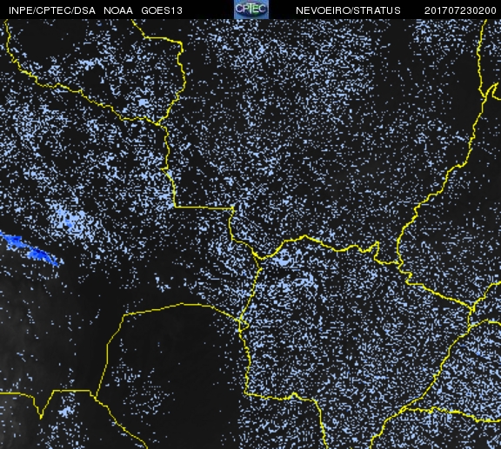The height and width of the screenshot is (449, 501).
Task: Click the small rectangular border jog right of the central peak
Action: (x=377, y=252)
